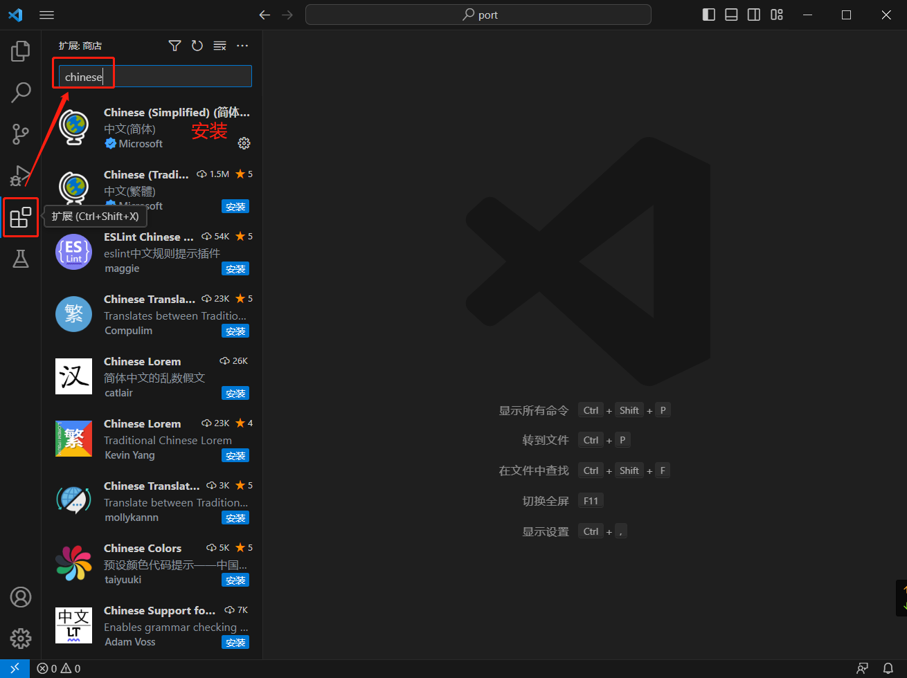
Task: Open the ESLint Chinese Rules extension thumbnail
Action: click(73, 252)
